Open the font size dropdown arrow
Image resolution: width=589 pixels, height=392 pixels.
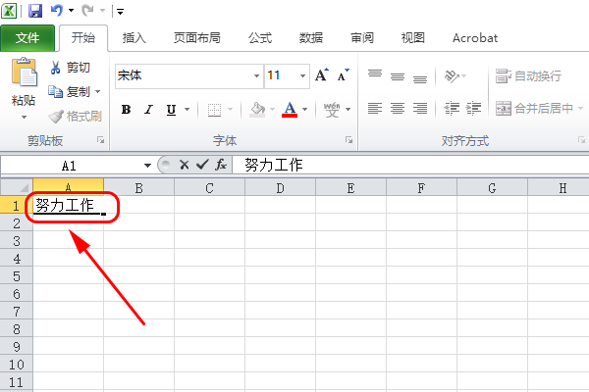pos(302,76)
